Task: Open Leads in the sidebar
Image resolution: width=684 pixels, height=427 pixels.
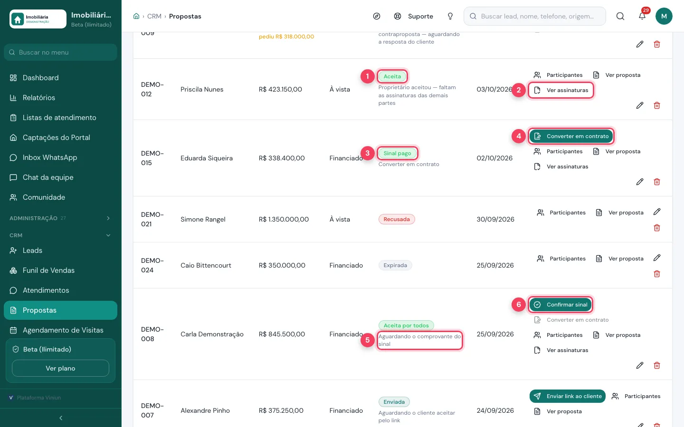Action: tap(61, 251)
